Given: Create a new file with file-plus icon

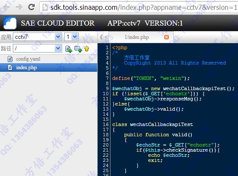Looking at the screenshot, I should (x=68, y=49).
